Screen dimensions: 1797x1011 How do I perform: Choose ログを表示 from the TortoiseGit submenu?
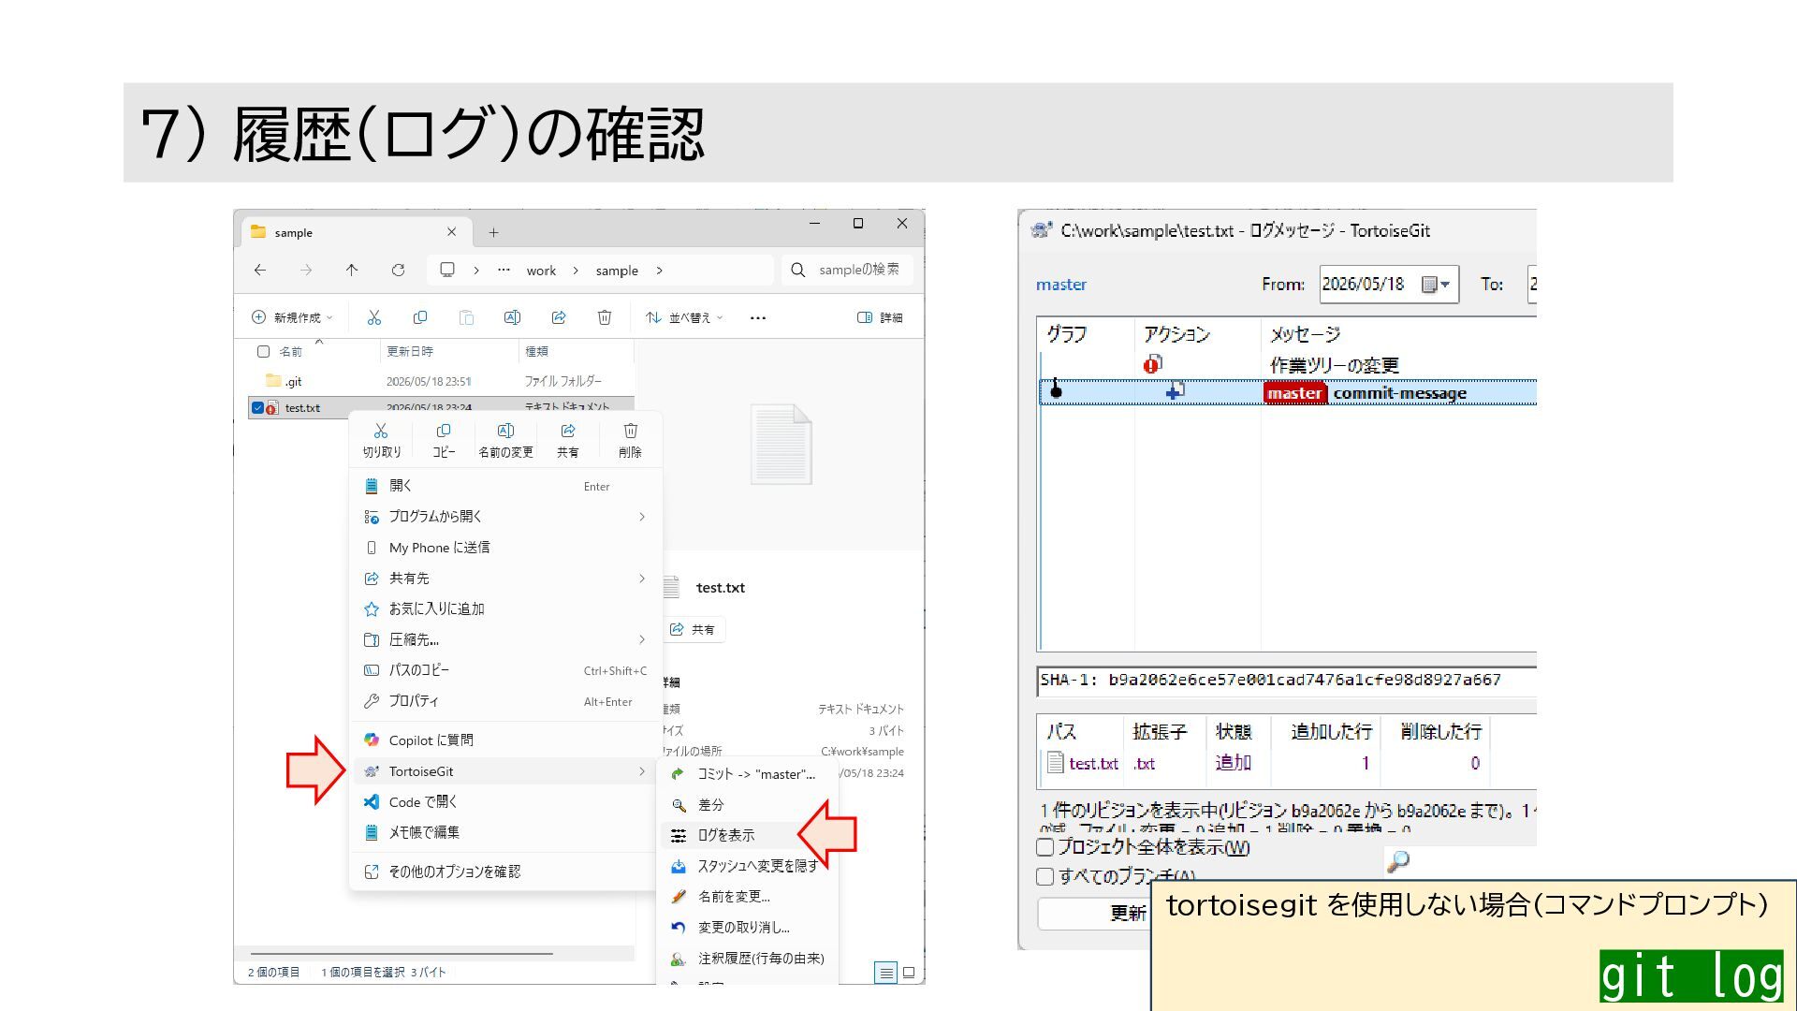(x=725, y=835)
